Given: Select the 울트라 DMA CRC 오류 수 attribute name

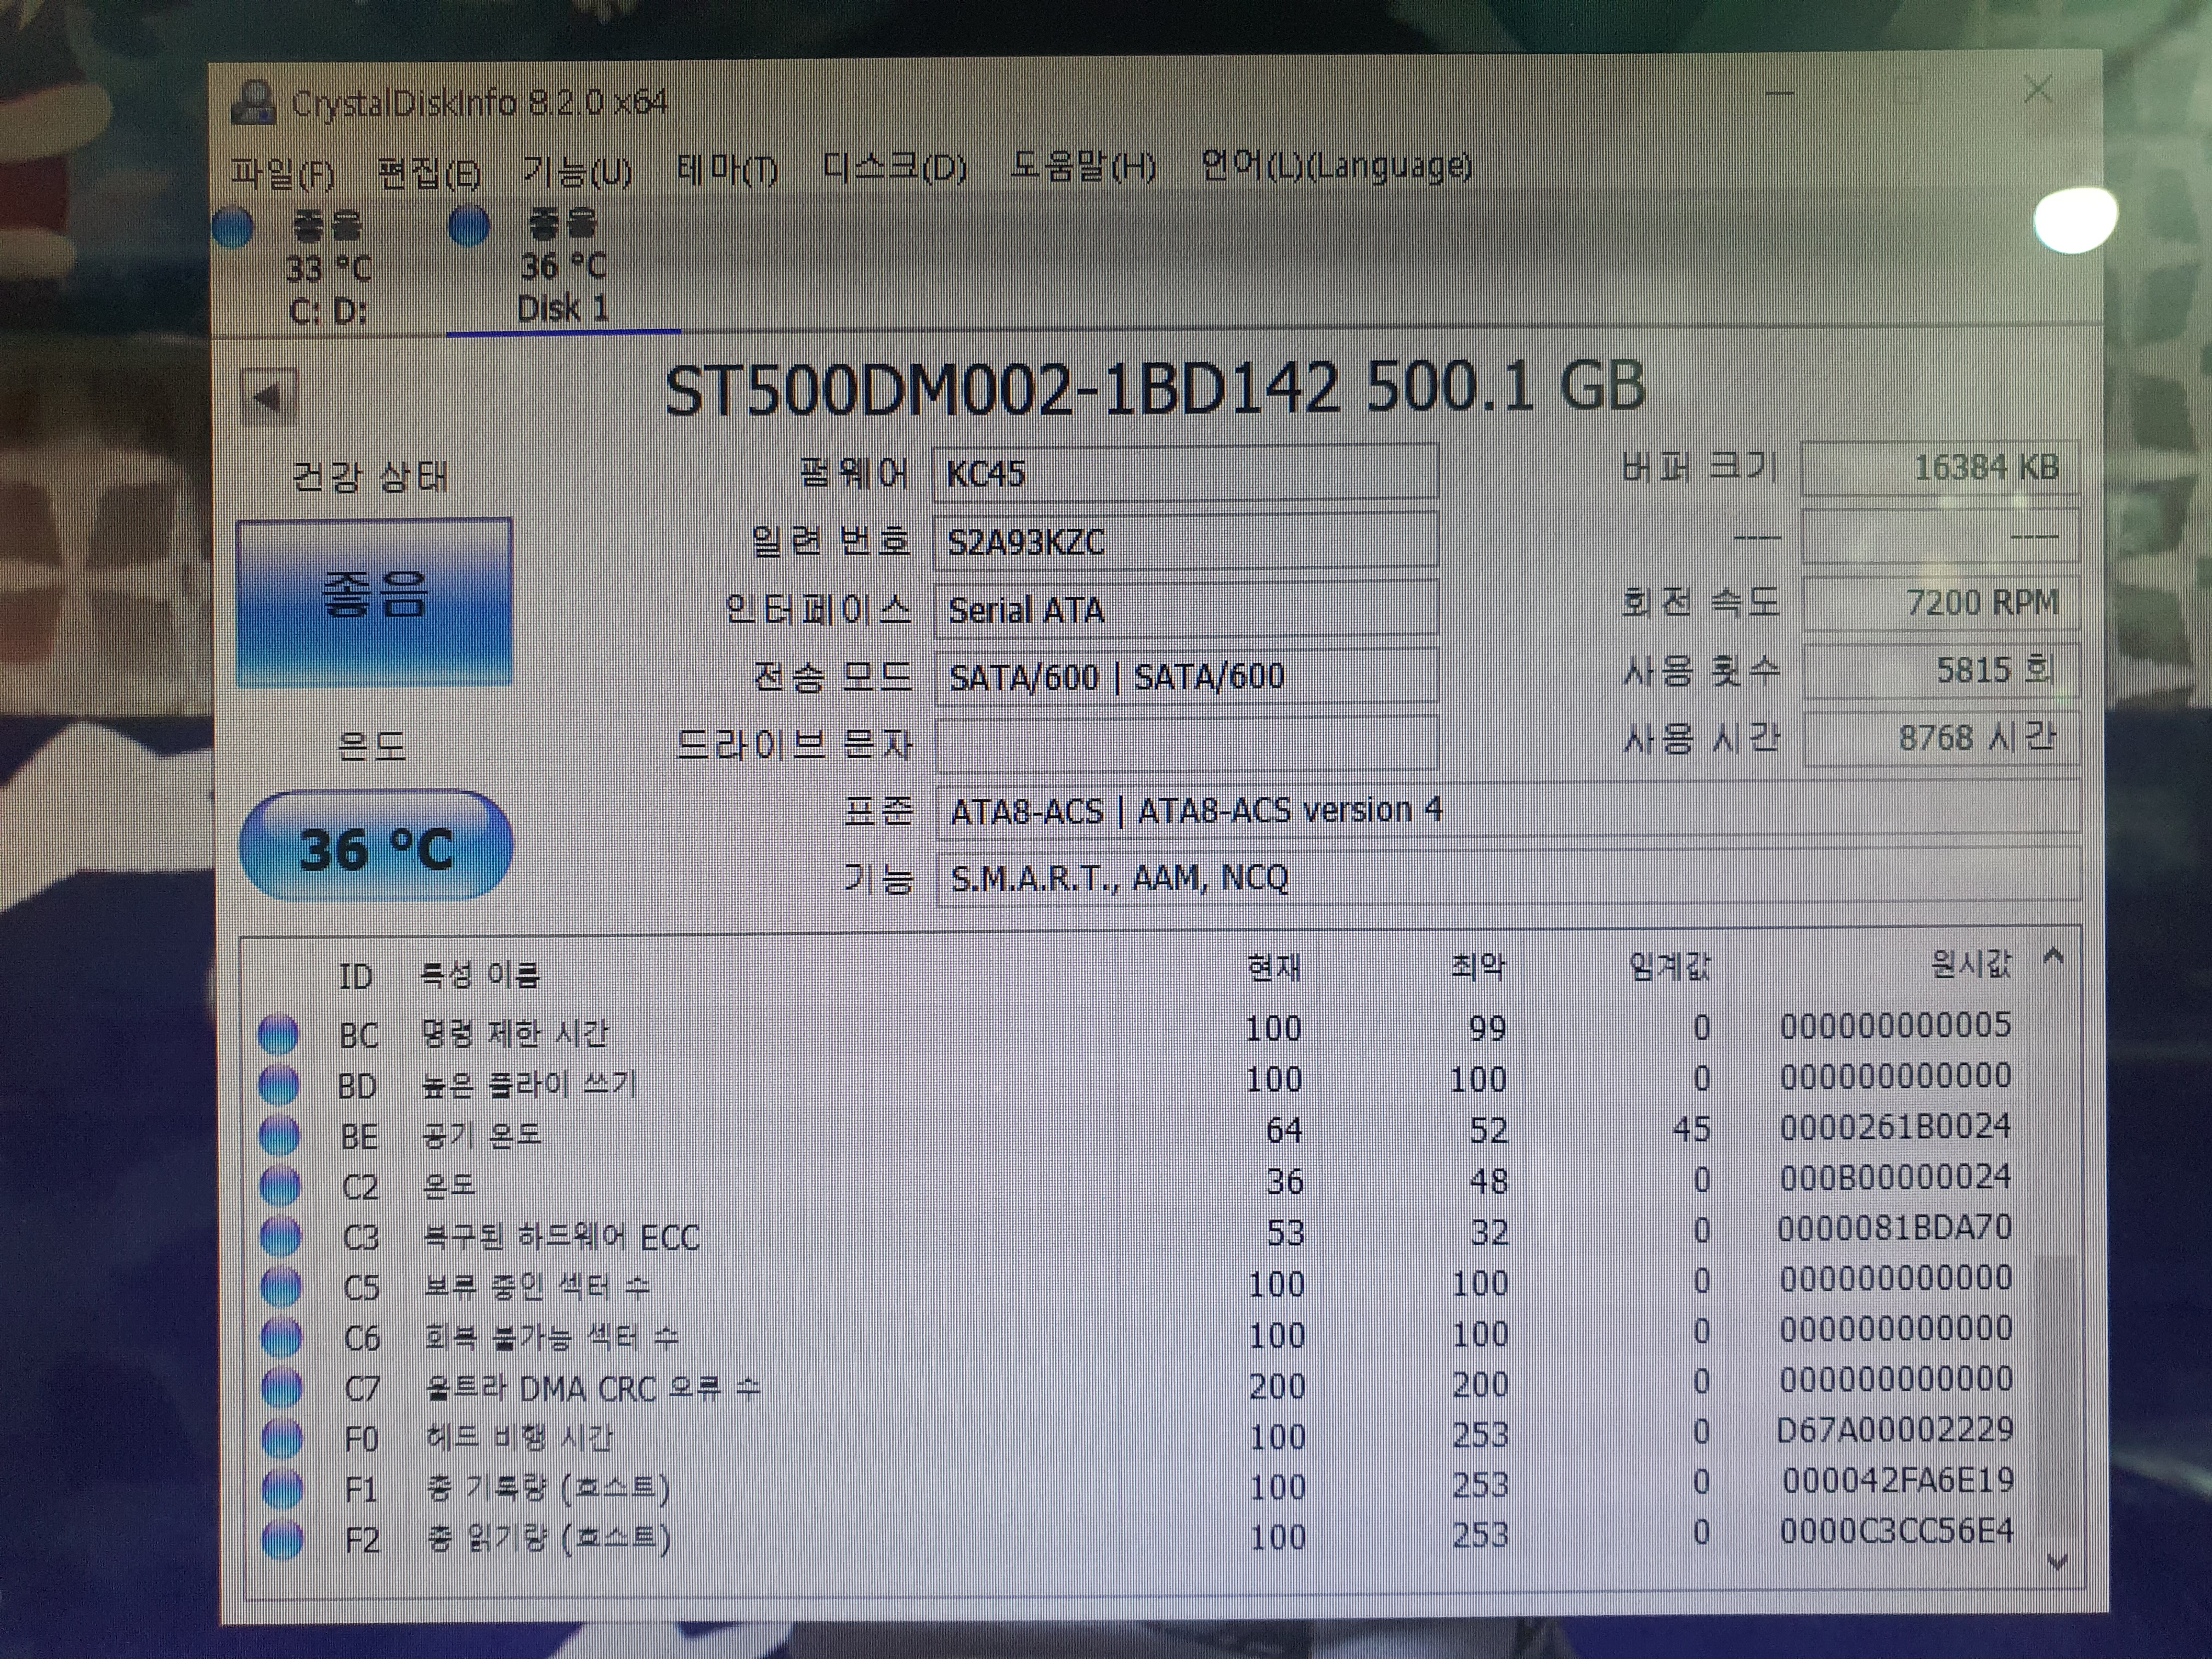Looking at the screenshot, I should 593,1388.
